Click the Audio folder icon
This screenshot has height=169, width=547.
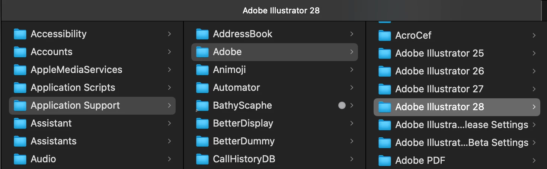click(x=20, y=159)
